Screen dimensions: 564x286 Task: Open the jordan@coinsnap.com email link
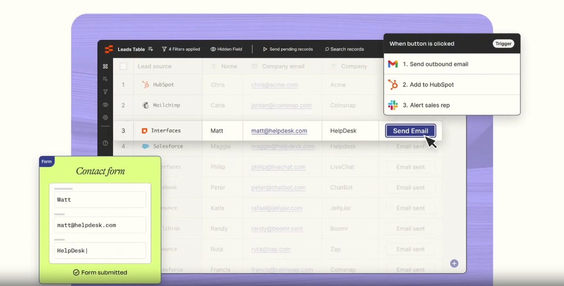pyautogui.click(x=281, y=105)
